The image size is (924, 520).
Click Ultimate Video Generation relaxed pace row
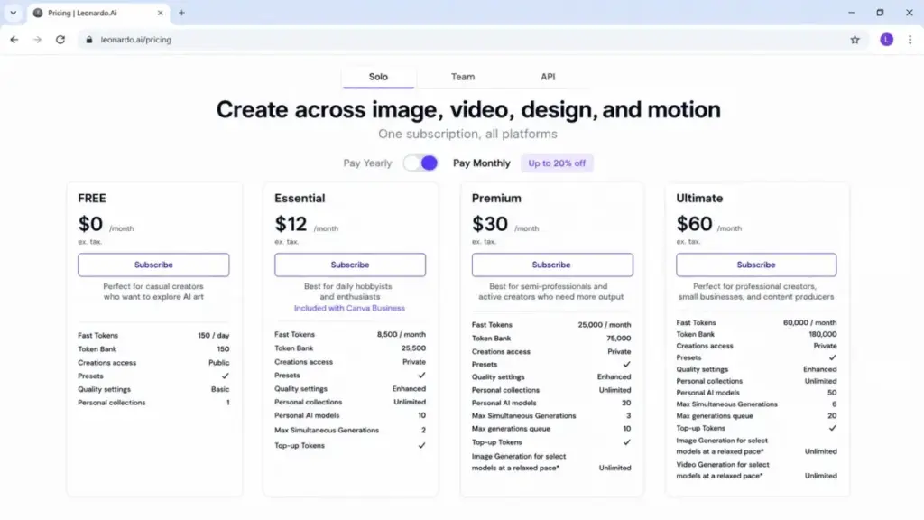click(756, 469)
